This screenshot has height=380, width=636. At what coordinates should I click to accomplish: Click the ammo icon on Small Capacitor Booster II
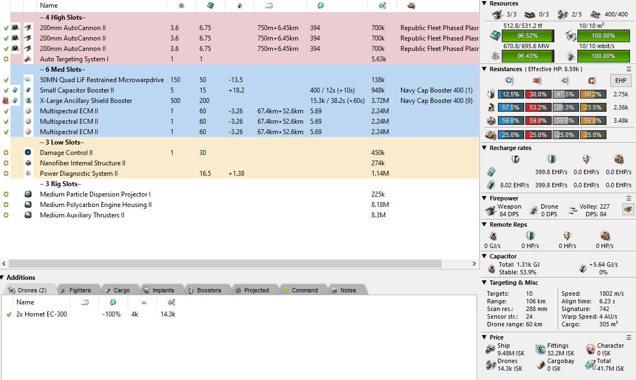pos(16,90)
